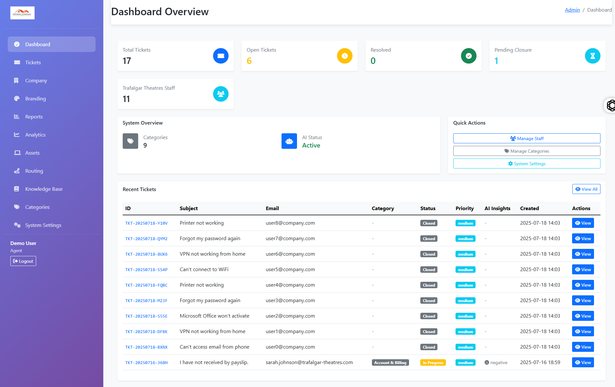
Task: Click the Branding palette icon in sidebar
Action: 17,98
